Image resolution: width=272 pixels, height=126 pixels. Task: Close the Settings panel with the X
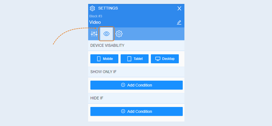click(179, 8)
